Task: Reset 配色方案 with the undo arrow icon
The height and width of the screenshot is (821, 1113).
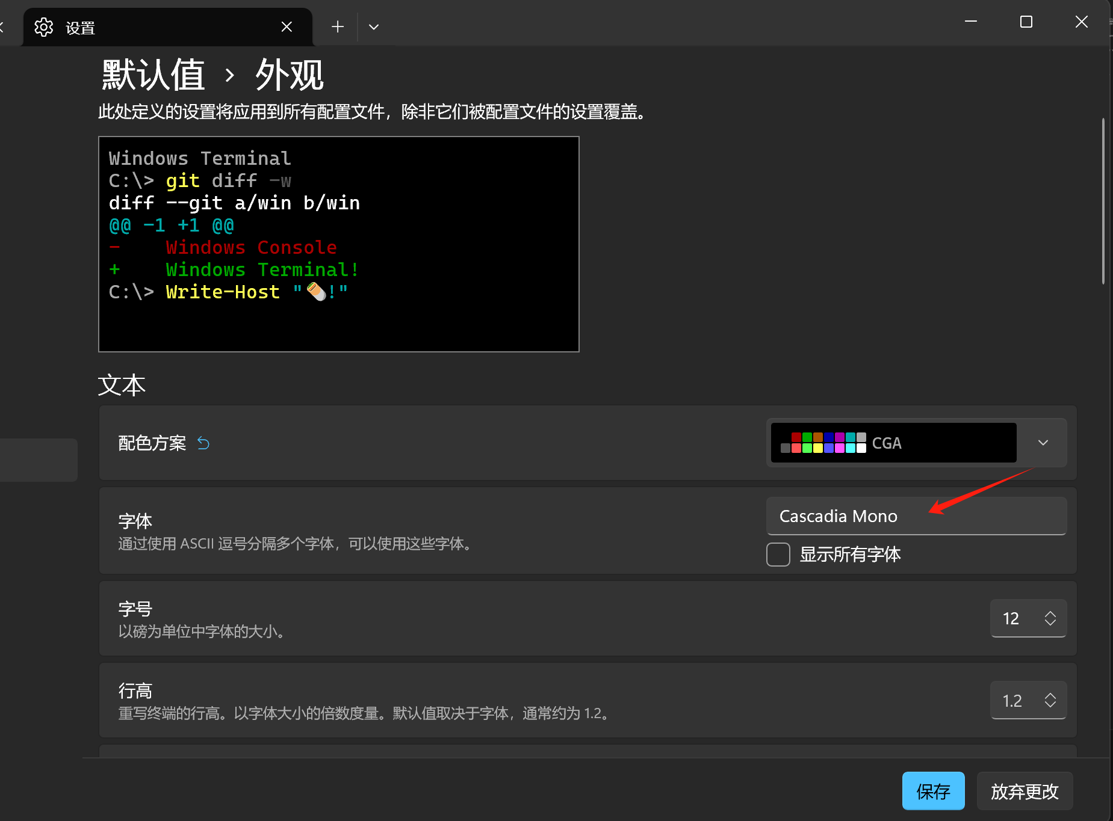Action: 203,443
